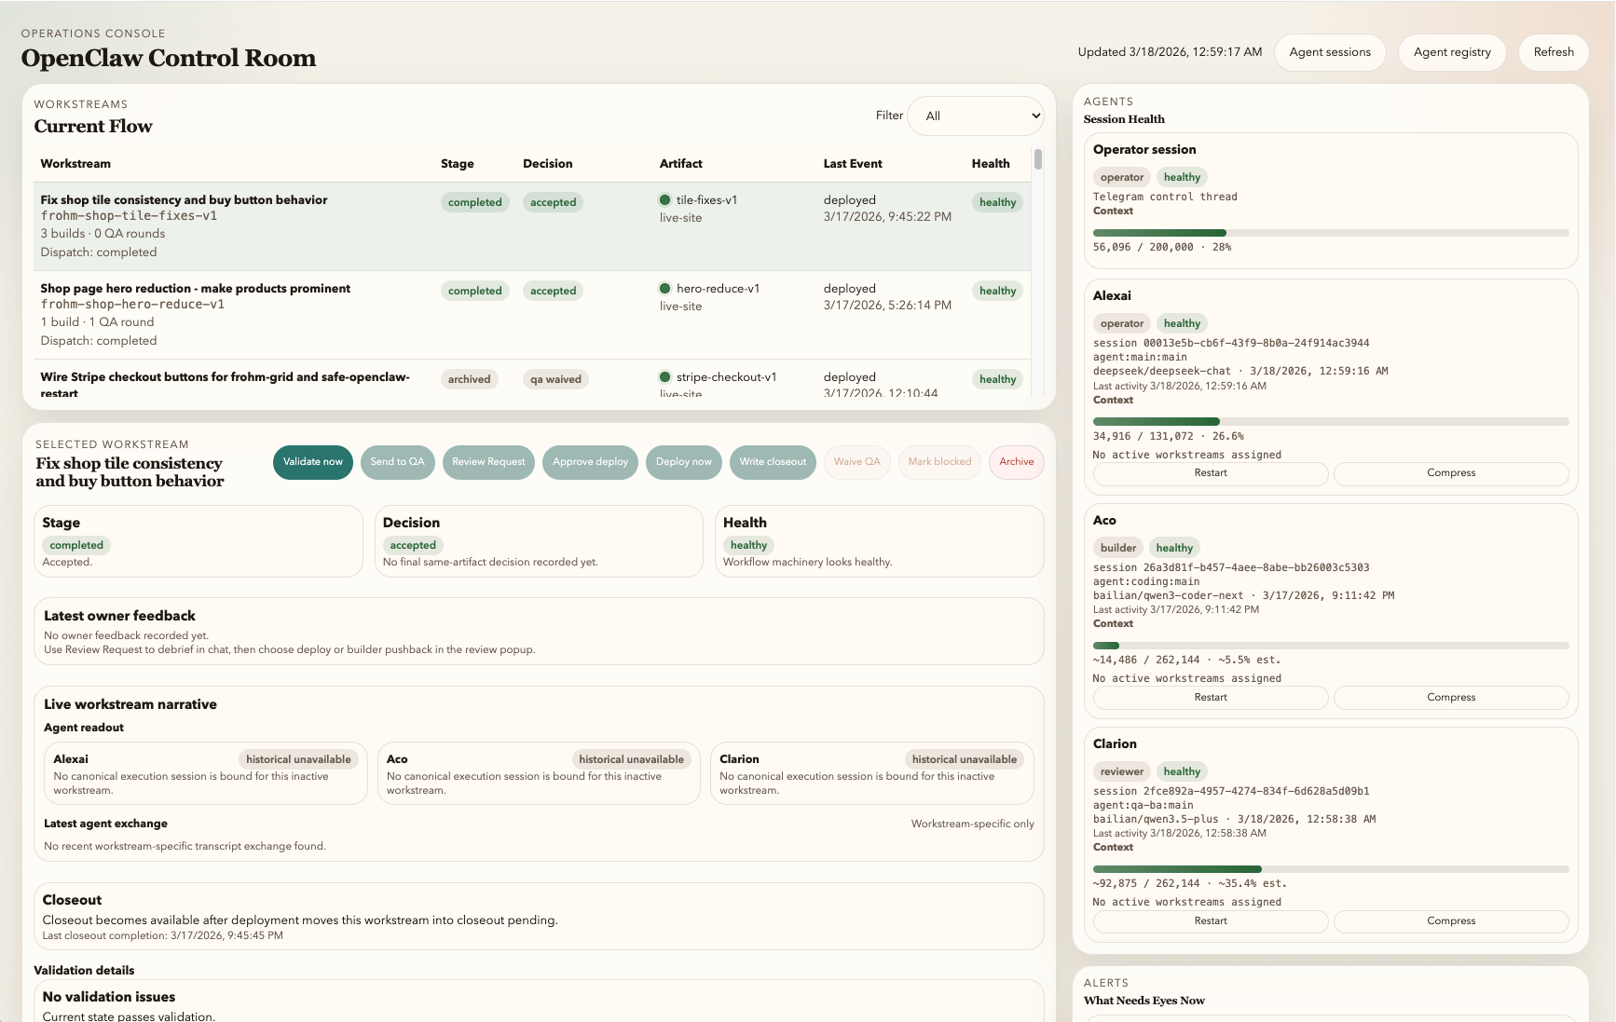
Task: Click the green status dot beside tile-fixes-v1
Action: click(x=664, y=199)
